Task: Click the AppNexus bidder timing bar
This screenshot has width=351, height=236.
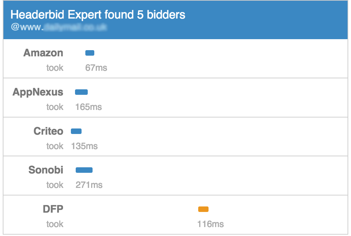Action: tap(81, 92)
